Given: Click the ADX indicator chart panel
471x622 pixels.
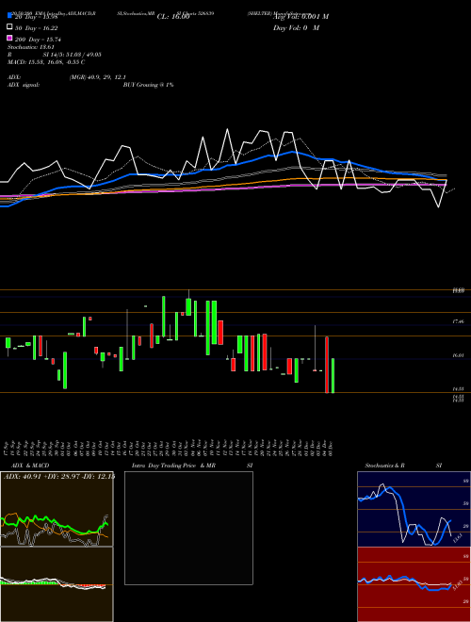Looking at the screenshot, I should click(x=57, y=509).
